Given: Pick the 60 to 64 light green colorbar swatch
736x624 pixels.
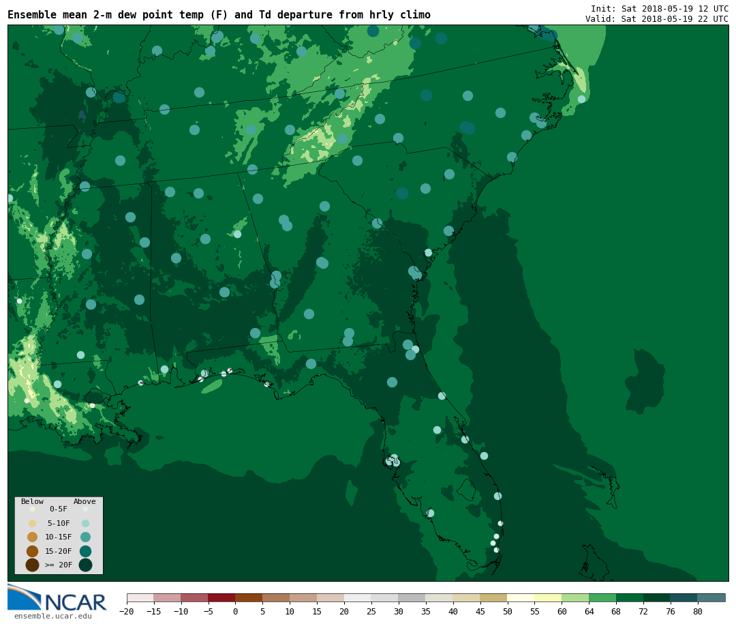Looking at the screenshot, I should pyautogui.click(x=575, y=597).
